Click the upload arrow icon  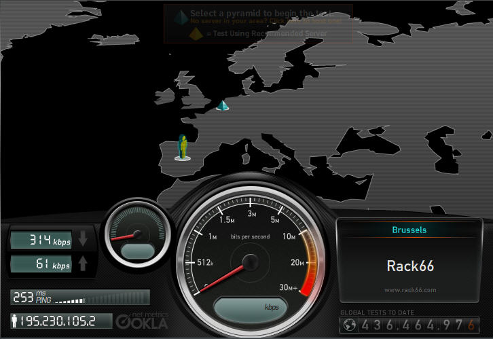[83, 264]
